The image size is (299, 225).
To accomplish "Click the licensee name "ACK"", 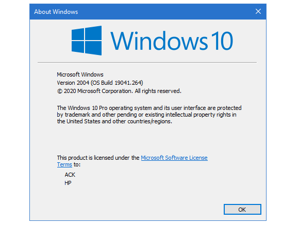I will click(70, 175).
